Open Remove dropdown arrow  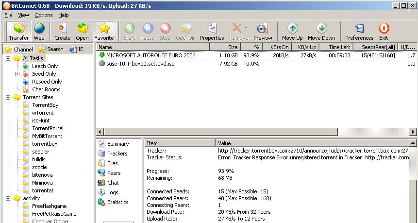point(246,28)
